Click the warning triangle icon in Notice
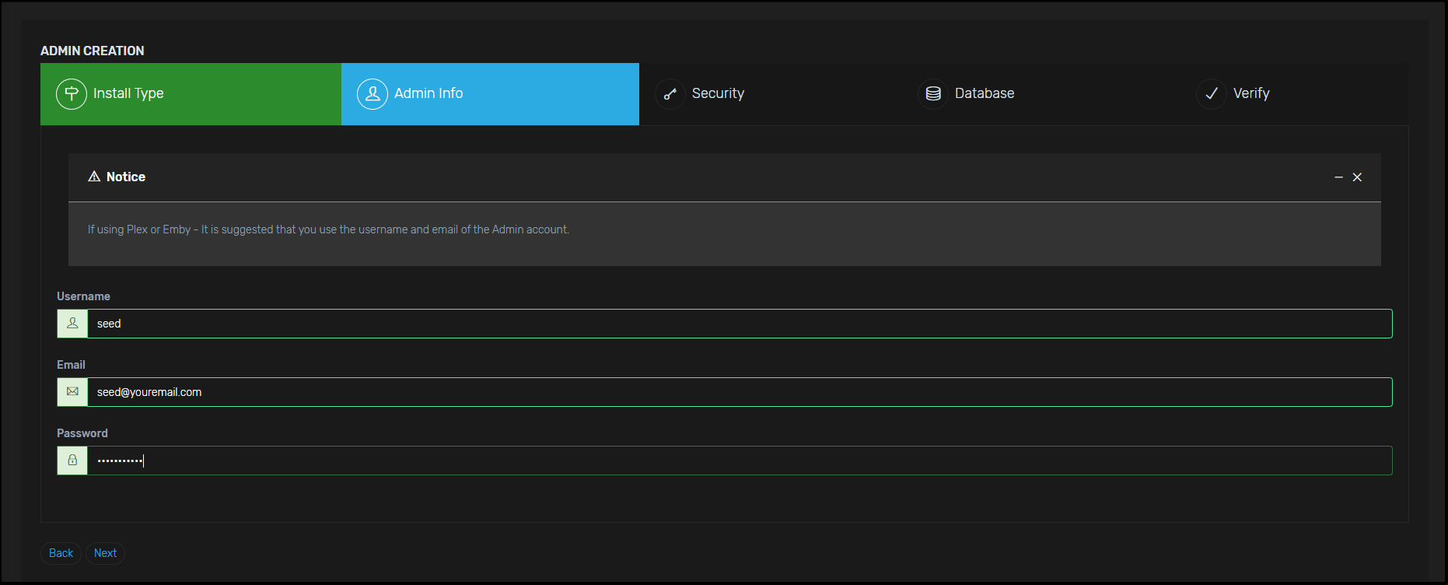 [x=94, y=177]
